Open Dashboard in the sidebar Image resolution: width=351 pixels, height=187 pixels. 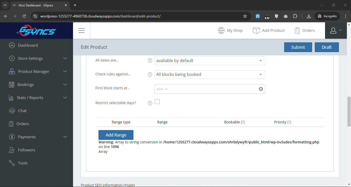[28, 45]
